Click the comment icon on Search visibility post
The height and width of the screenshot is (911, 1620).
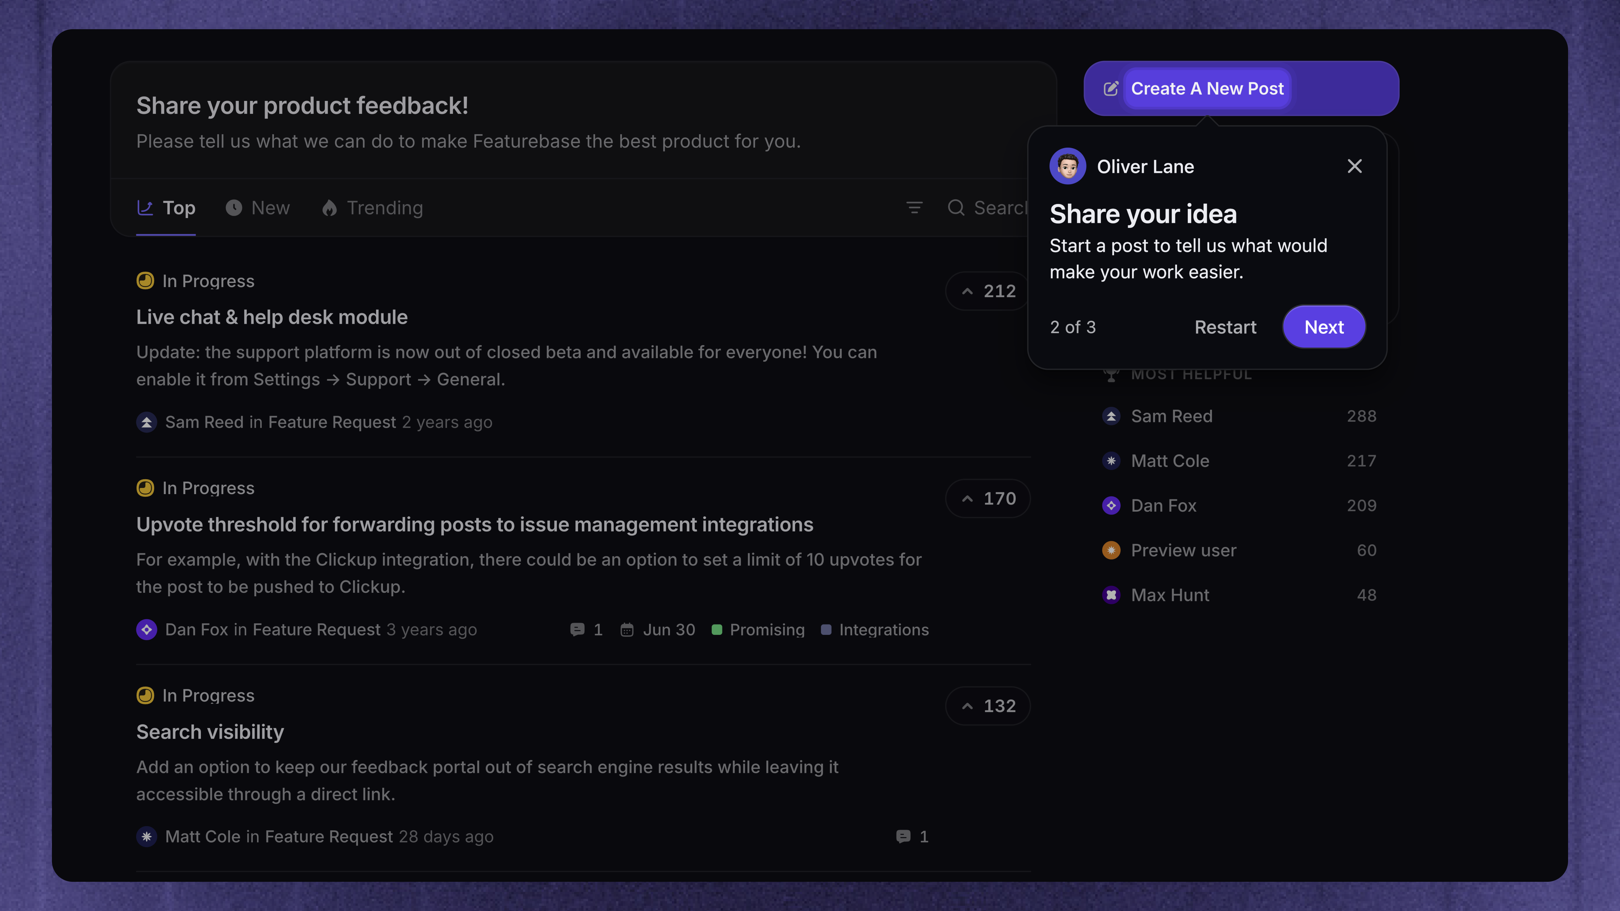point(903,836)
